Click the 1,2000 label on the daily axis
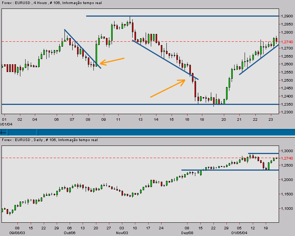Viewport: 295px width, 236px height. tap(287, 179)
